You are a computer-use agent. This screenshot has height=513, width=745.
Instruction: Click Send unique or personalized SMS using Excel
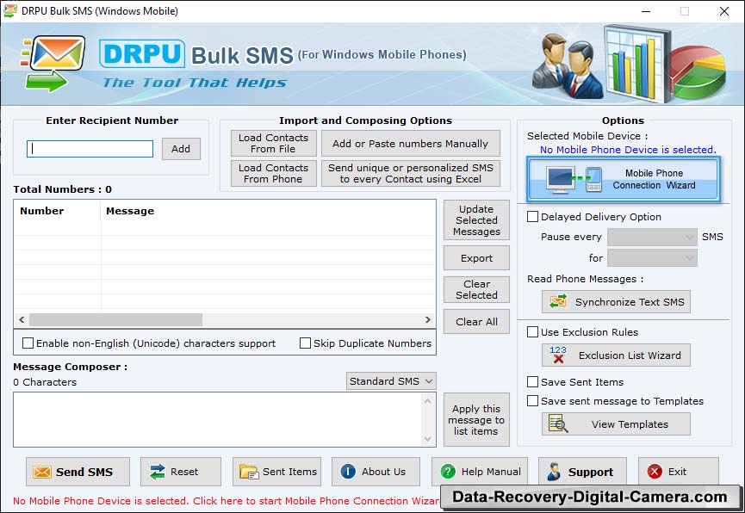point(411,173)
